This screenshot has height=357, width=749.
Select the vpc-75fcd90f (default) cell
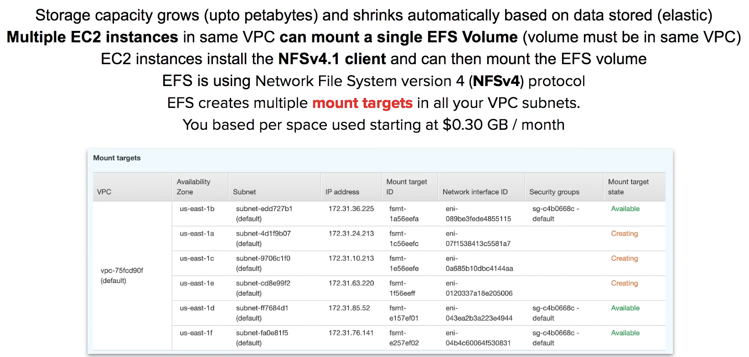click(122, 275)
